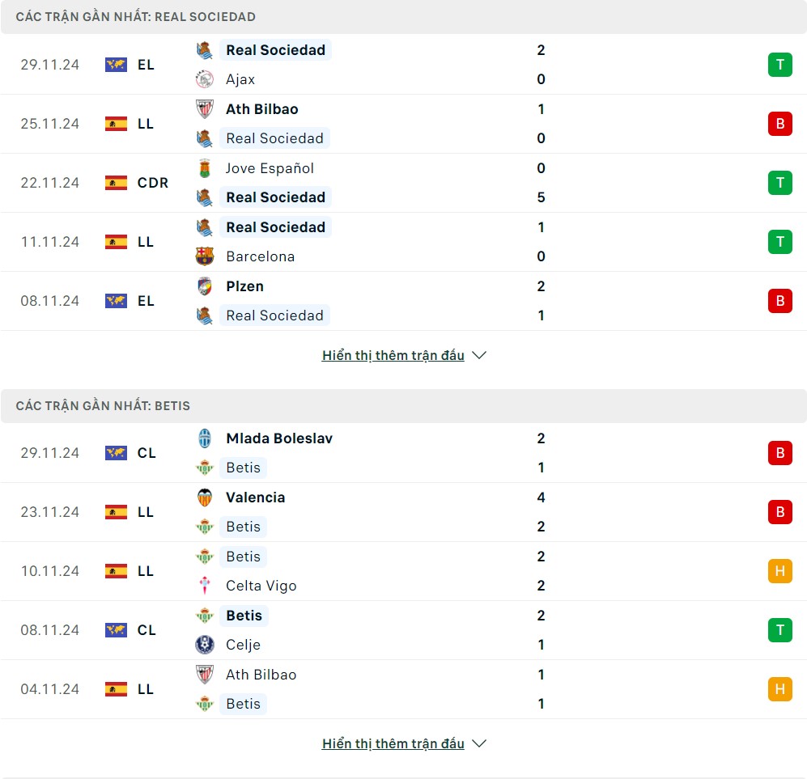
Task: Click the Celje club crest icon
Action: [205, 645]
